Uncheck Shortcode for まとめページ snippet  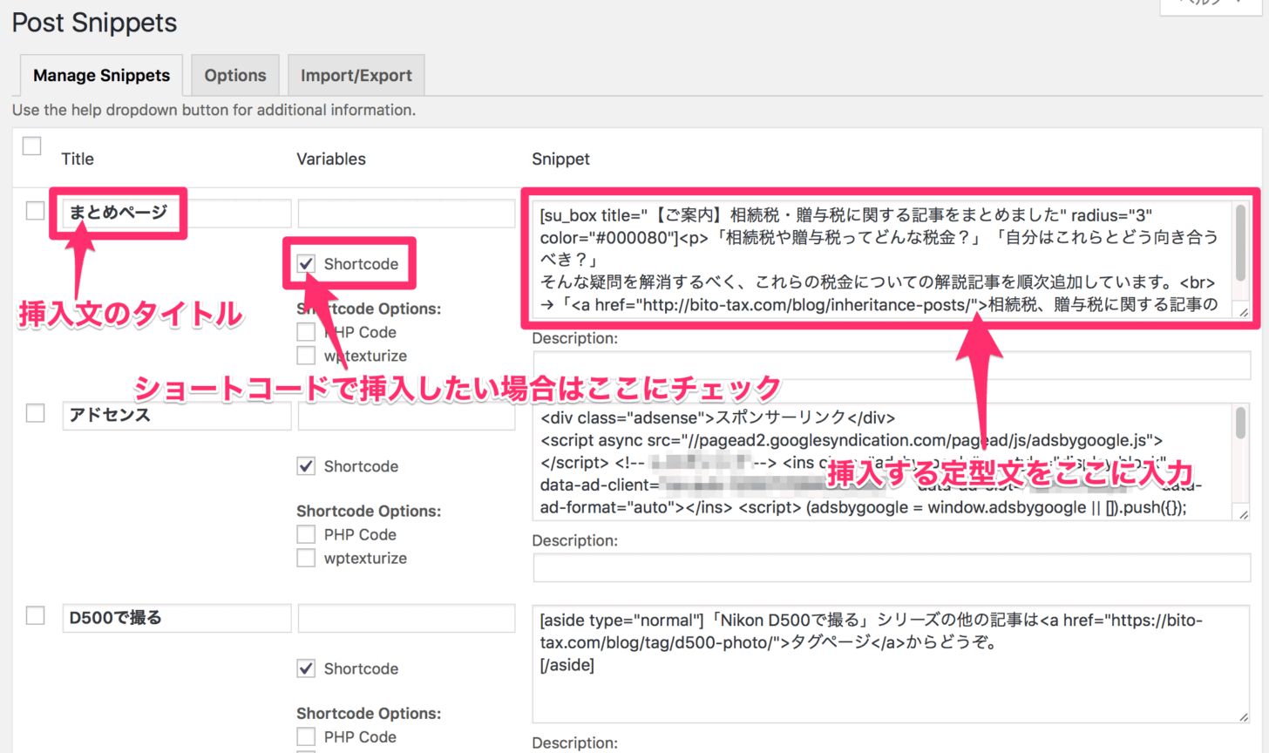(306, 264)
